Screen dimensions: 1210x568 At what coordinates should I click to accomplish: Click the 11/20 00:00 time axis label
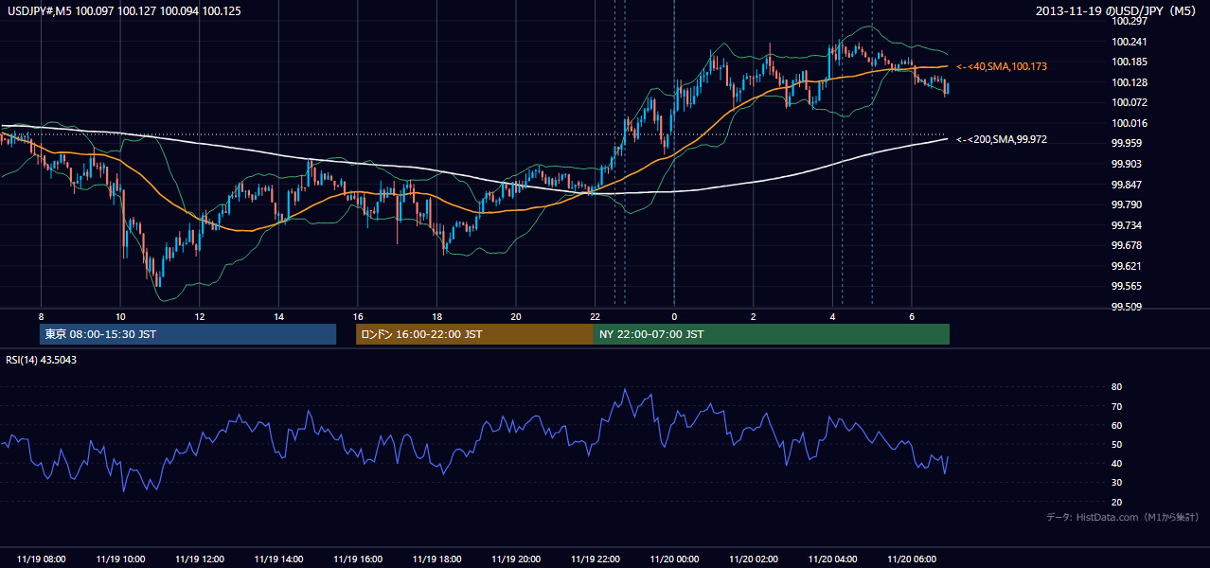(674, 559)
